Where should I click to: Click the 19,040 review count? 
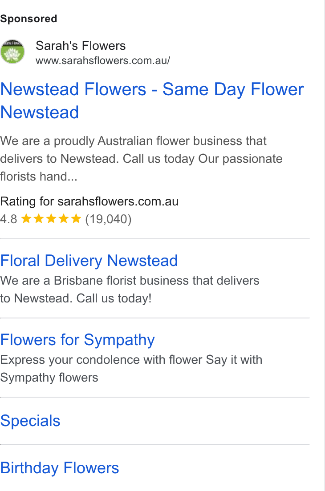click(x=109, y=219)
